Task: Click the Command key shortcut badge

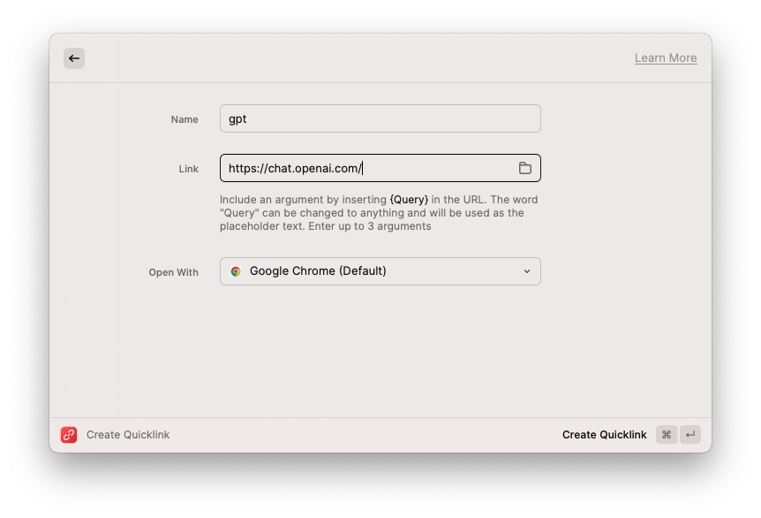Action: coord(667,434)
